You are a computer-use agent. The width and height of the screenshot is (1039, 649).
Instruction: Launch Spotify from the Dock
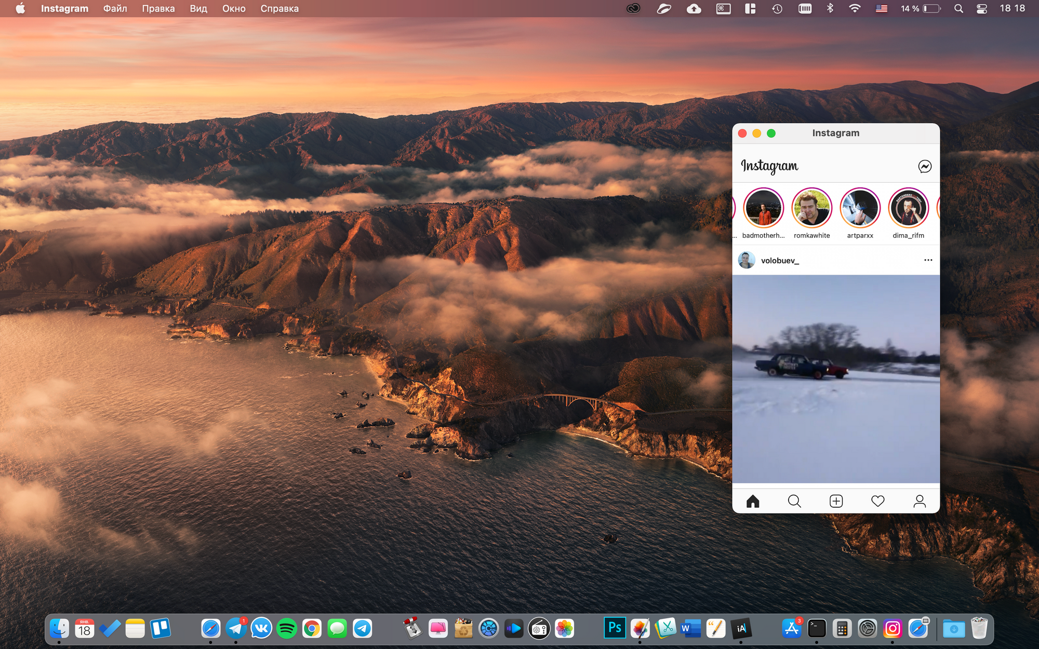click(287, 629)
